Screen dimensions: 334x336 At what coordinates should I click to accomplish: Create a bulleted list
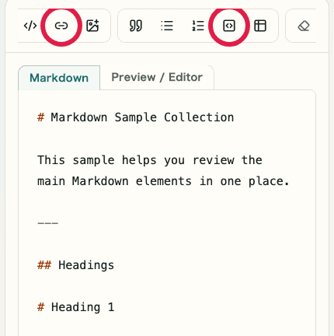tap(167, 26)
